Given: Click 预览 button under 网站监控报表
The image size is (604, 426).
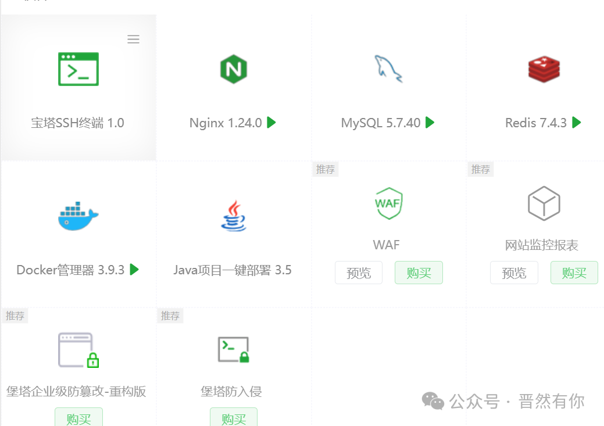Looking at the screenshot, I should coord(514,273).
